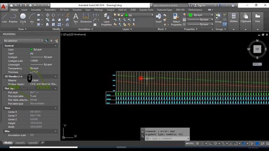Open the Parametric ribbon tab
The image size is (269, 151).
click(50, 10)
